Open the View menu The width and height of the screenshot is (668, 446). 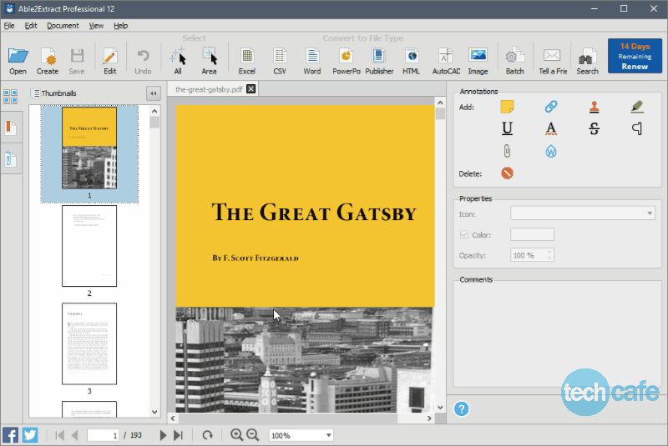(x=96, y=26)
